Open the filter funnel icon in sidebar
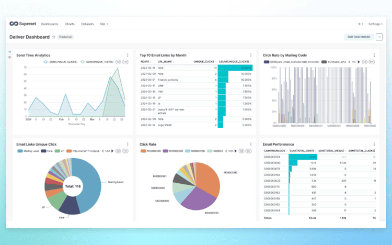 [x=9, y=58]
